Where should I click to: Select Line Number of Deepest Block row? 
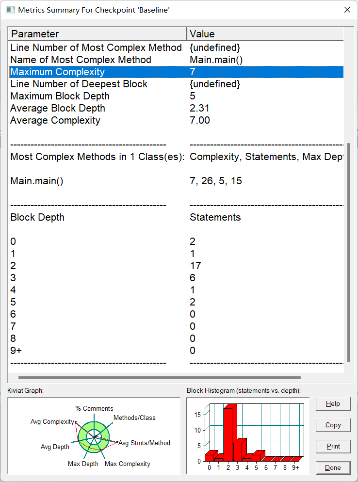pos(176,84)
